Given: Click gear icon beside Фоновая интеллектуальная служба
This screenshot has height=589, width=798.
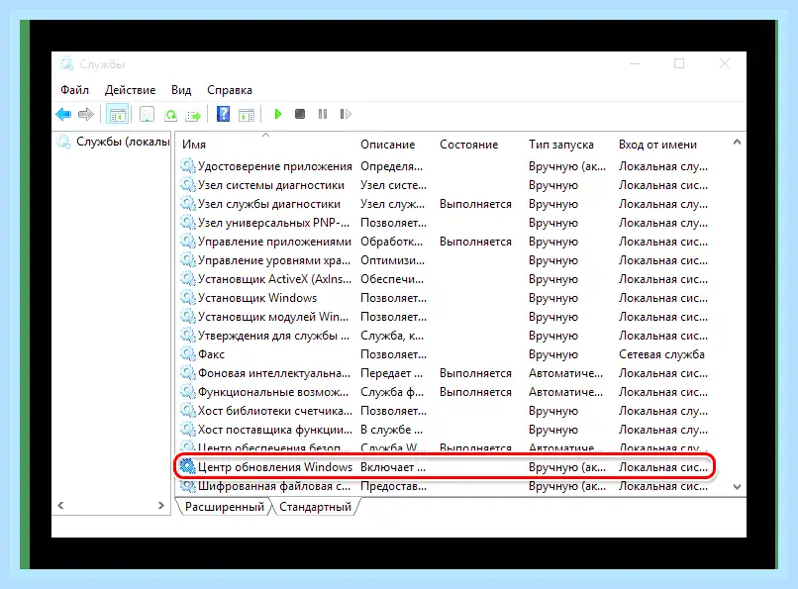Looking at the screenshot, I should tap(188, 373).
